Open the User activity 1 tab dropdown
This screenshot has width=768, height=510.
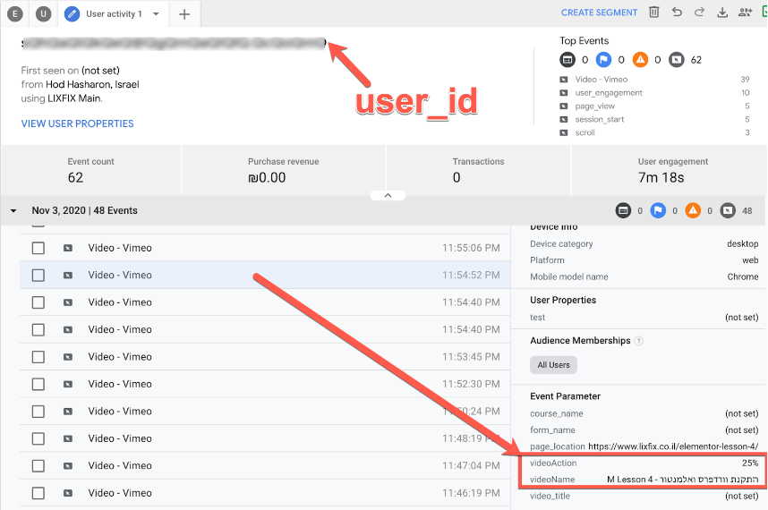156,13
